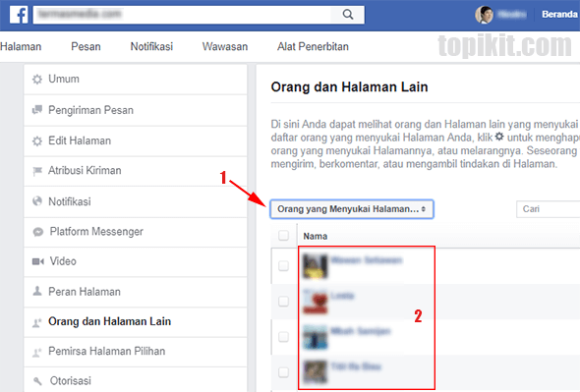Open Video settings in sidebar
The image size is (580, 392).
(x=136, y=261)
